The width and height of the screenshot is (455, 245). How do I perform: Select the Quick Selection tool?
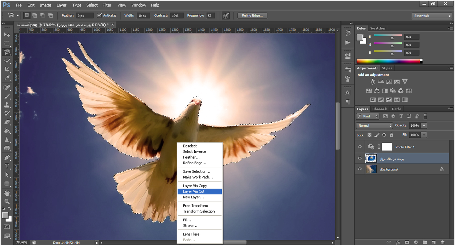[7, 61]
